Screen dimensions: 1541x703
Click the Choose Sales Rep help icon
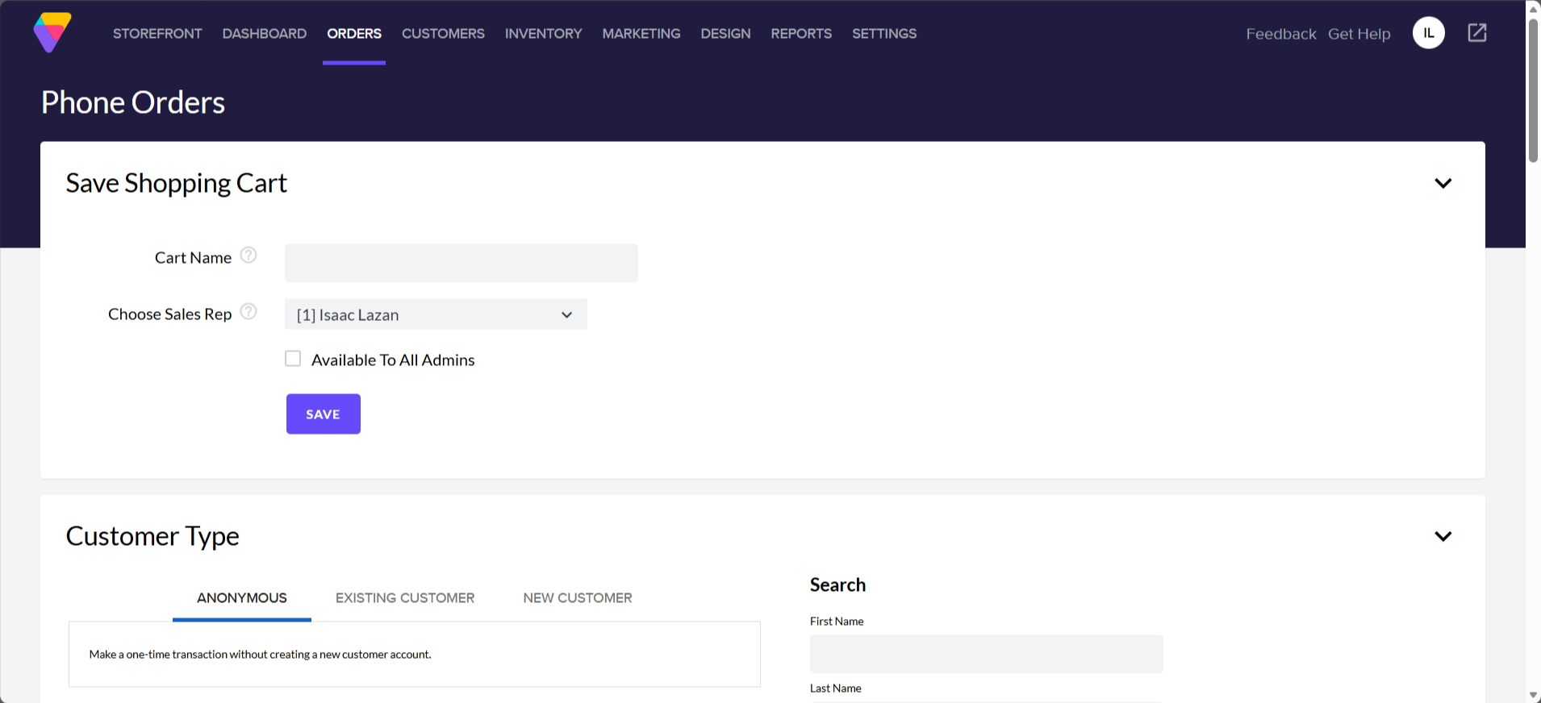click(x=248, y=312)
